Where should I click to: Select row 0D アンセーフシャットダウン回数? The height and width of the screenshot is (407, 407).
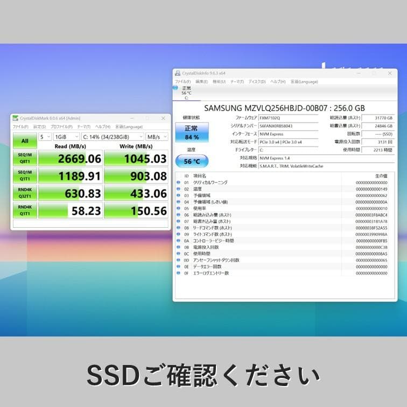pos(283,260)
